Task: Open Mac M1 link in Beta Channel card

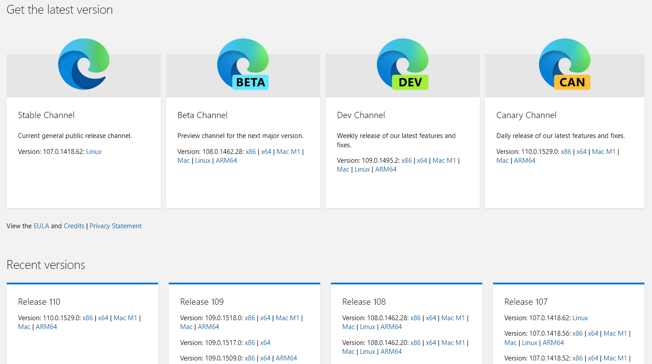Action: pos(288,152)
